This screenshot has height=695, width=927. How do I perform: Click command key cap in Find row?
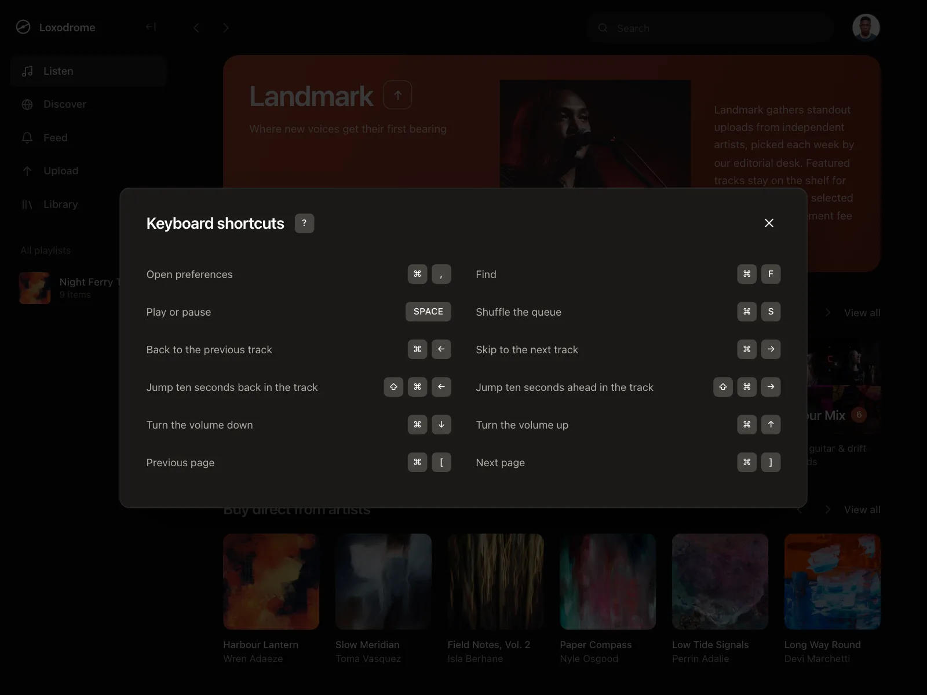click(x=747, y=274)
